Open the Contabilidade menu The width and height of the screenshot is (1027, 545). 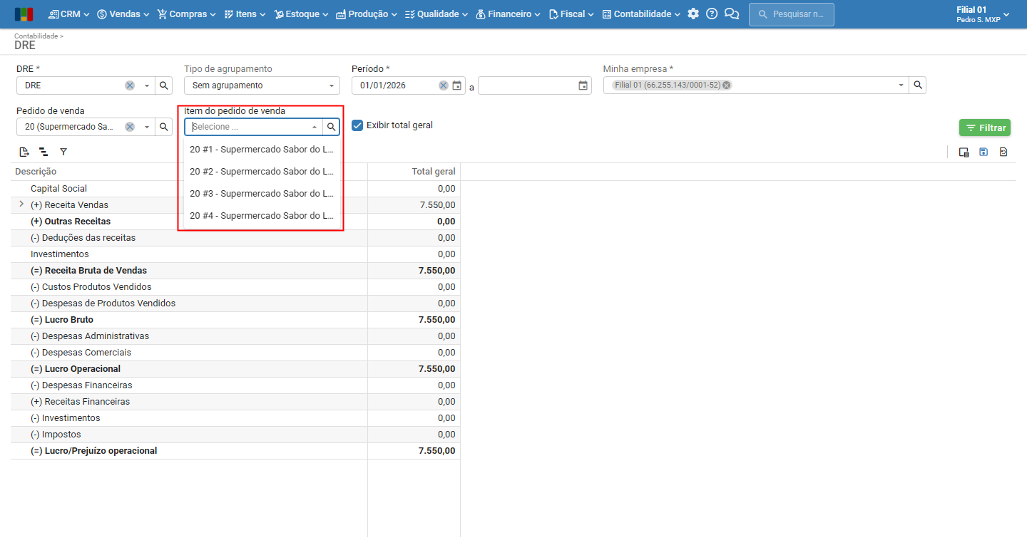[x=641, y=14]
